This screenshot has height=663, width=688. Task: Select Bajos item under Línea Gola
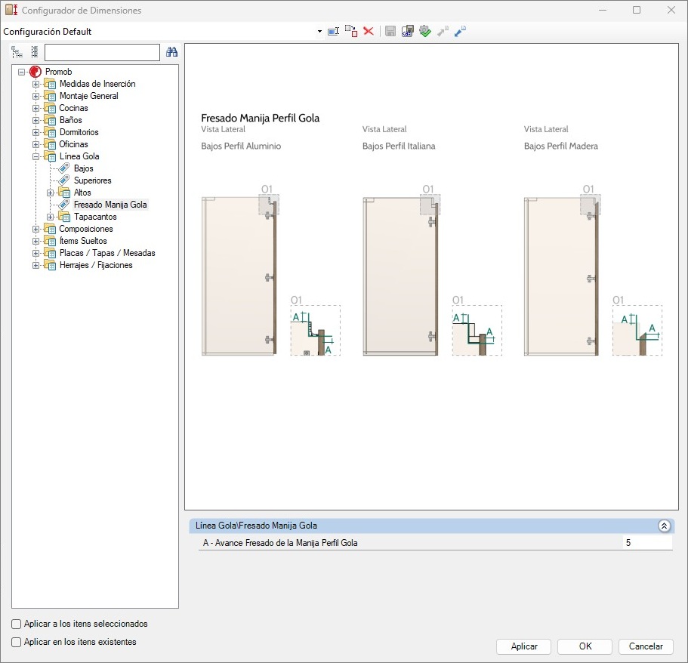point(83,168)
